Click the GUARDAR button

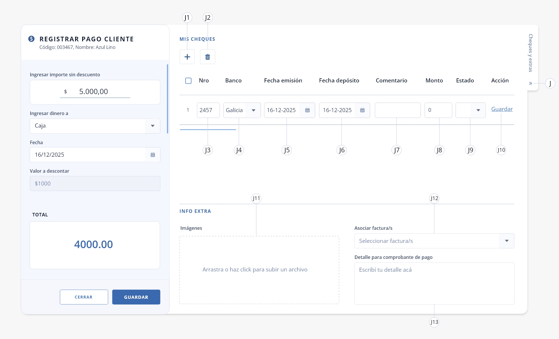coord(136,297)
